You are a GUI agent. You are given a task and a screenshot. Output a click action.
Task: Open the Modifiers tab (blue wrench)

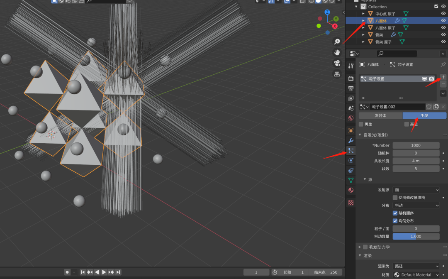[x=351, y=141]
